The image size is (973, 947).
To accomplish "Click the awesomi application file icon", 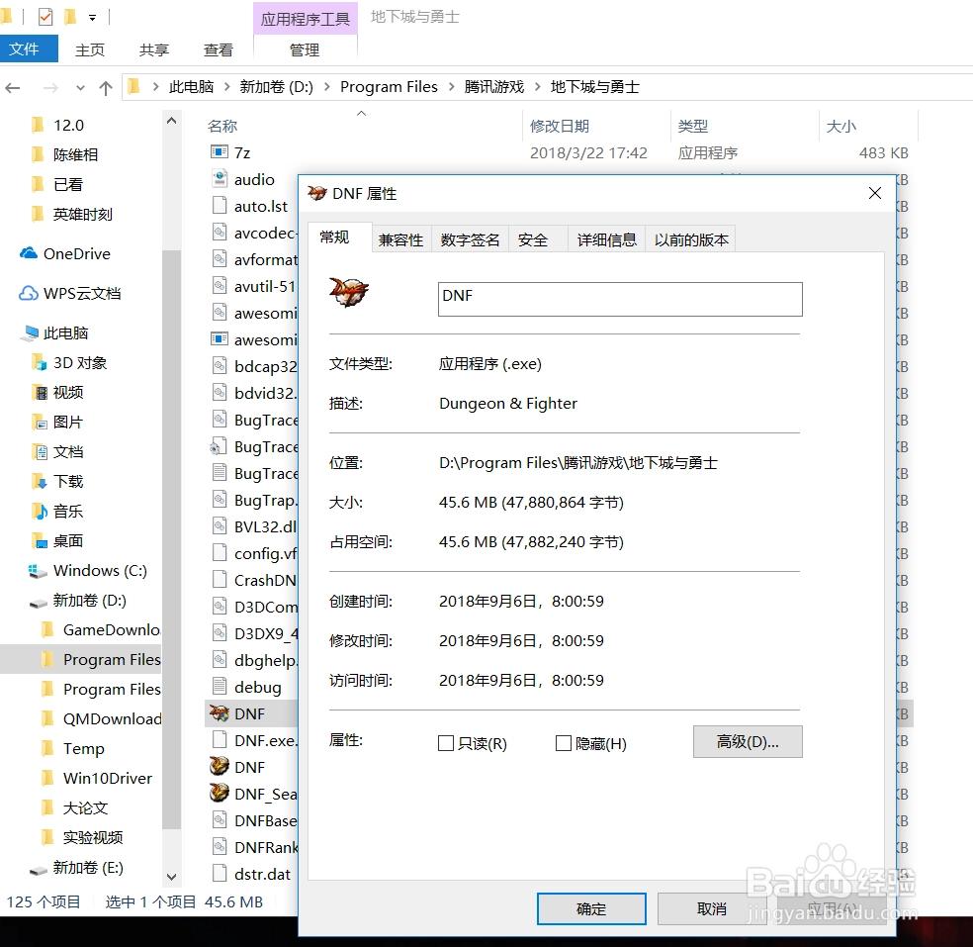I will (220, 339).
